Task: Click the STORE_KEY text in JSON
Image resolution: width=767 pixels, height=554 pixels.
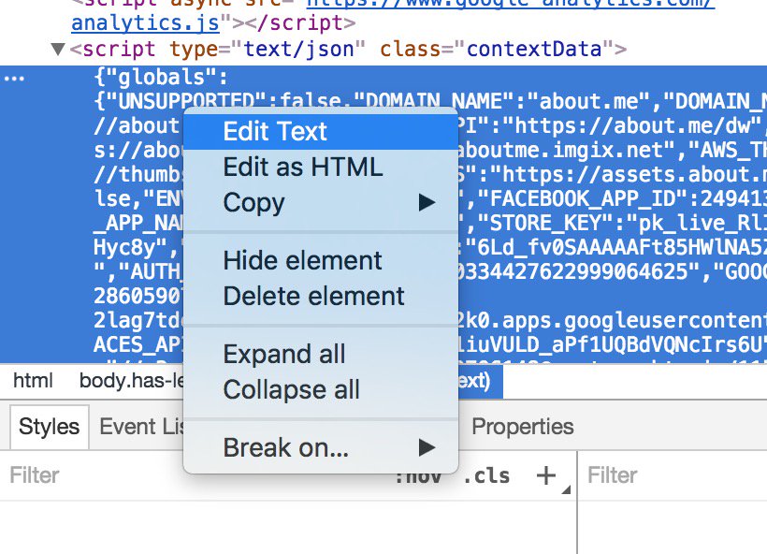Action: click(x=544, y=224)
